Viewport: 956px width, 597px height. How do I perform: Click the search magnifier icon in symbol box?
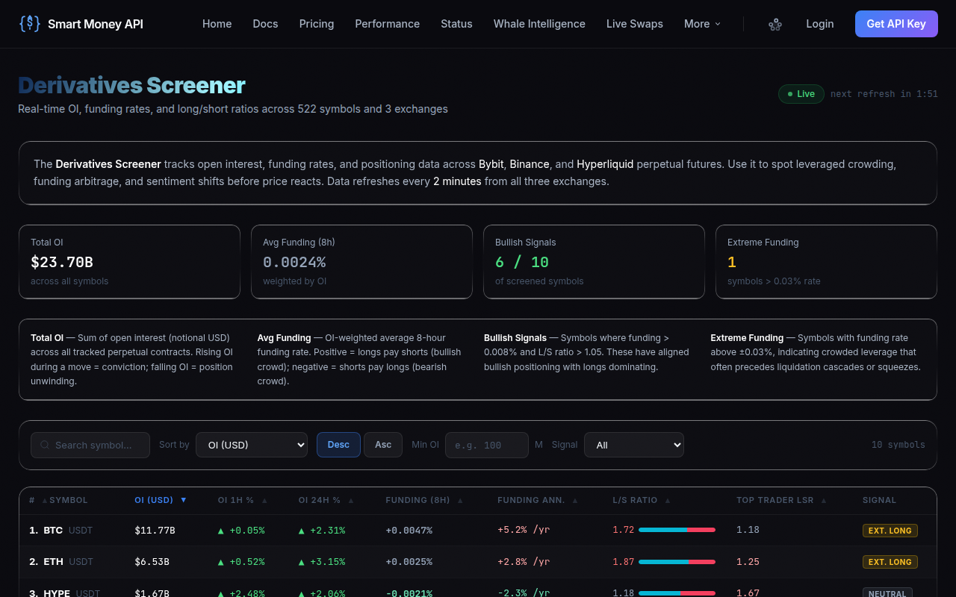46,445
